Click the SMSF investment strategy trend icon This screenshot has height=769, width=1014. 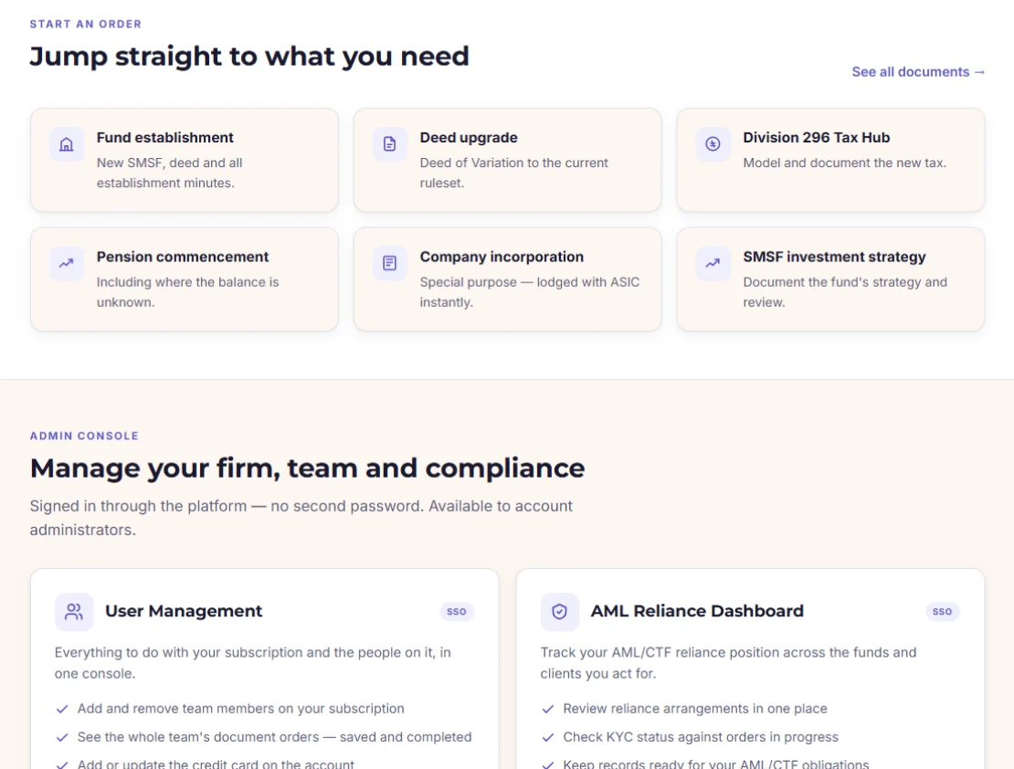click(713, 263)
